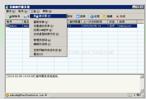Click the green status indicator icon

pos(46,95)
